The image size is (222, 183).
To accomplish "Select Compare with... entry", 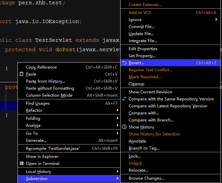I will [x=171, y=113].
